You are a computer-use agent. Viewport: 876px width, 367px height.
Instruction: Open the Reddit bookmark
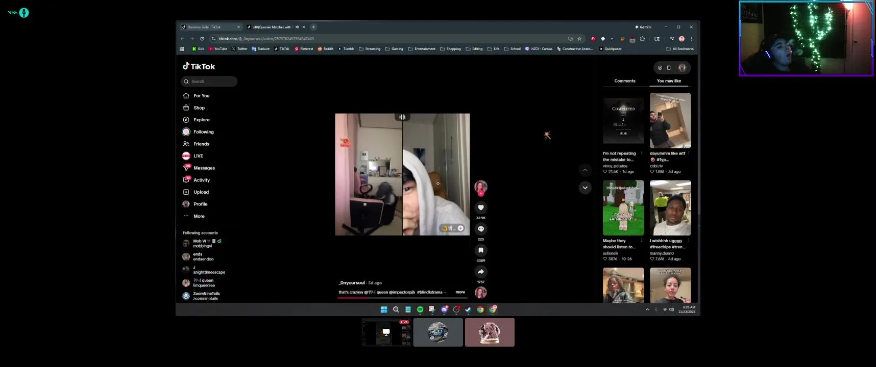tap(326, 49)
